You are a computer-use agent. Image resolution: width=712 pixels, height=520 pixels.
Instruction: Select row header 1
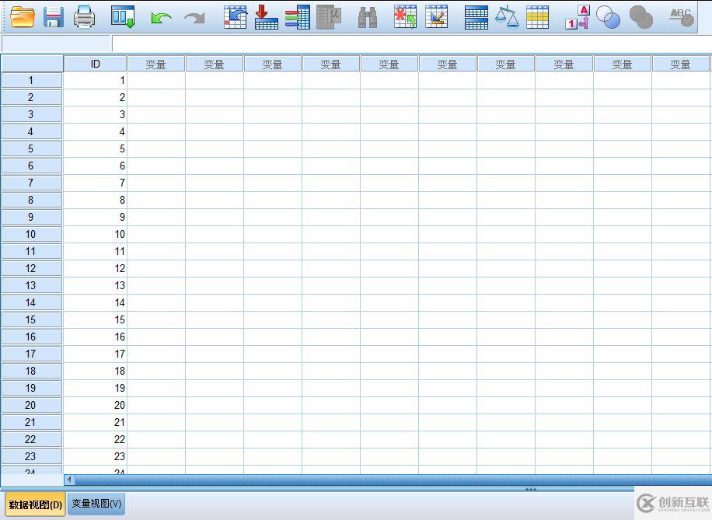[32, 80]
